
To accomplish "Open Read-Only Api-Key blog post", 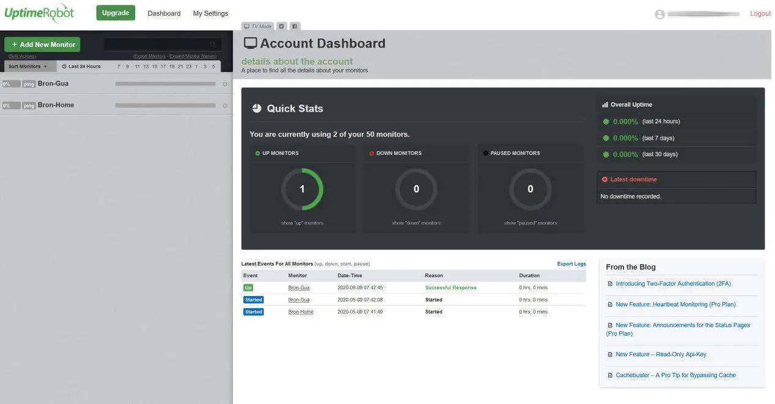I will [661, 355].
